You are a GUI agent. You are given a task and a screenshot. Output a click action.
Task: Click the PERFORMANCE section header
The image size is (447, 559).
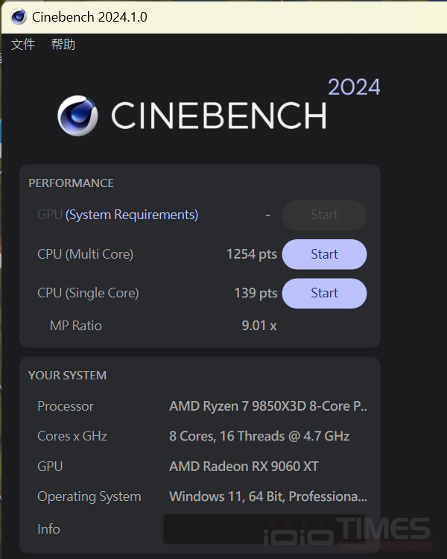71,183
